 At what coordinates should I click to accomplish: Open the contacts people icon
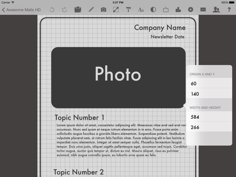tap(216, 10)
